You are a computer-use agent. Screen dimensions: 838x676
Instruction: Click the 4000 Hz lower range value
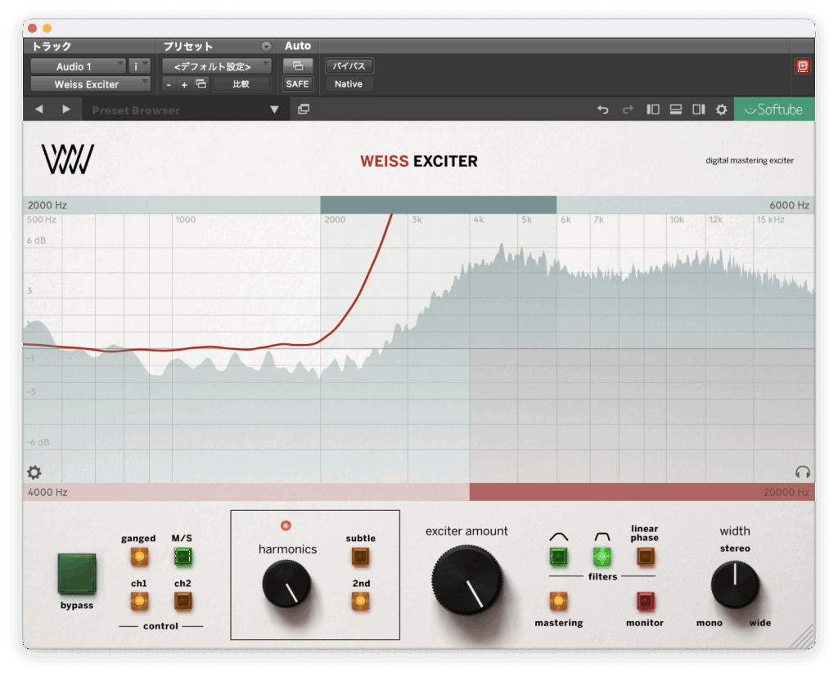[47, 492]
